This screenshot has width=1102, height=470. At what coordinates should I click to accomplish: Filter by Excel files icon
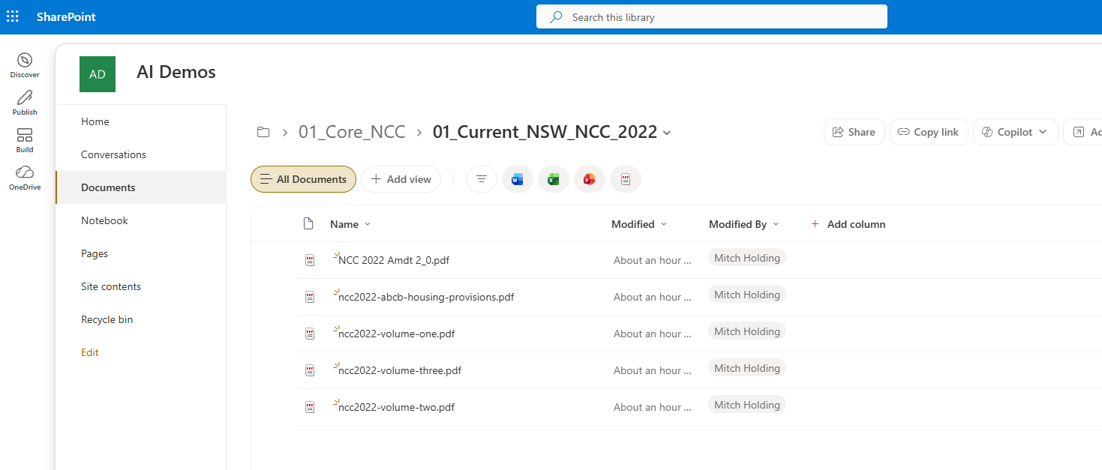554,179
